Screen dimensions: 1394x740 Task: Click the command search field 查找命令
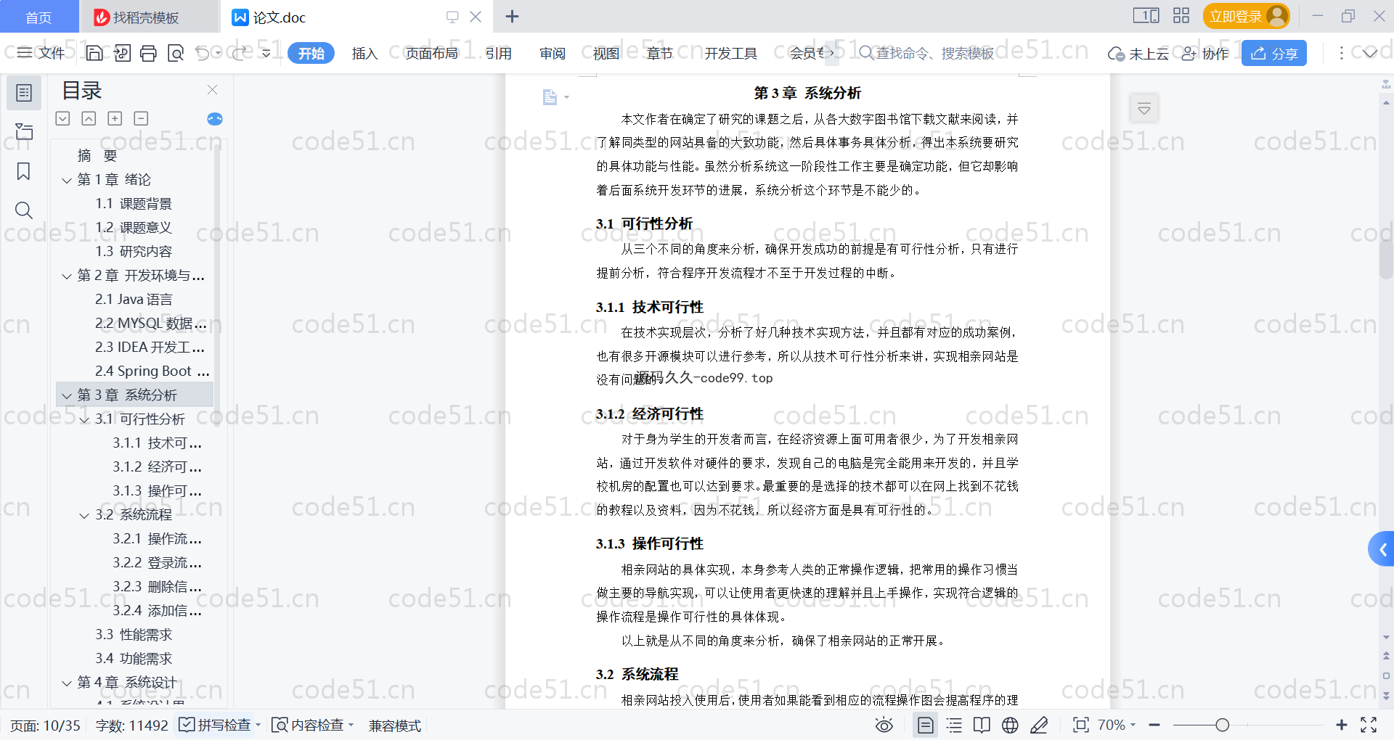(x=927, y=53)
